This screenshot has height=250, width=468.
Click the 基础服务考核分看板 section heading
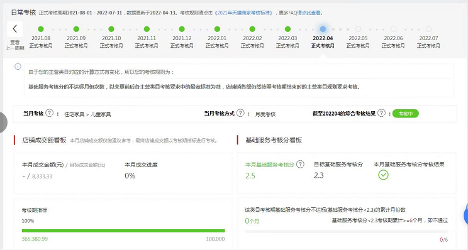[x=274, y=140]
